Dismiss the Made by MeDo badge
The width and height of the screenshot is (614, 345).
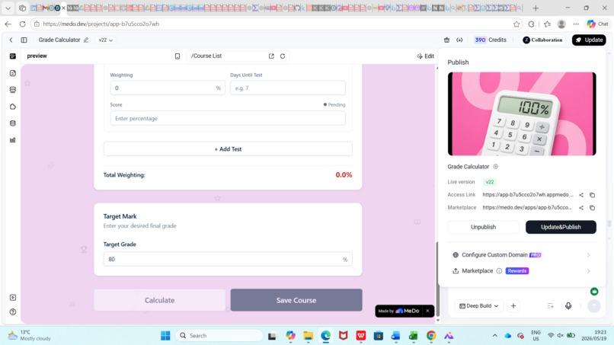tap(427, 311)
